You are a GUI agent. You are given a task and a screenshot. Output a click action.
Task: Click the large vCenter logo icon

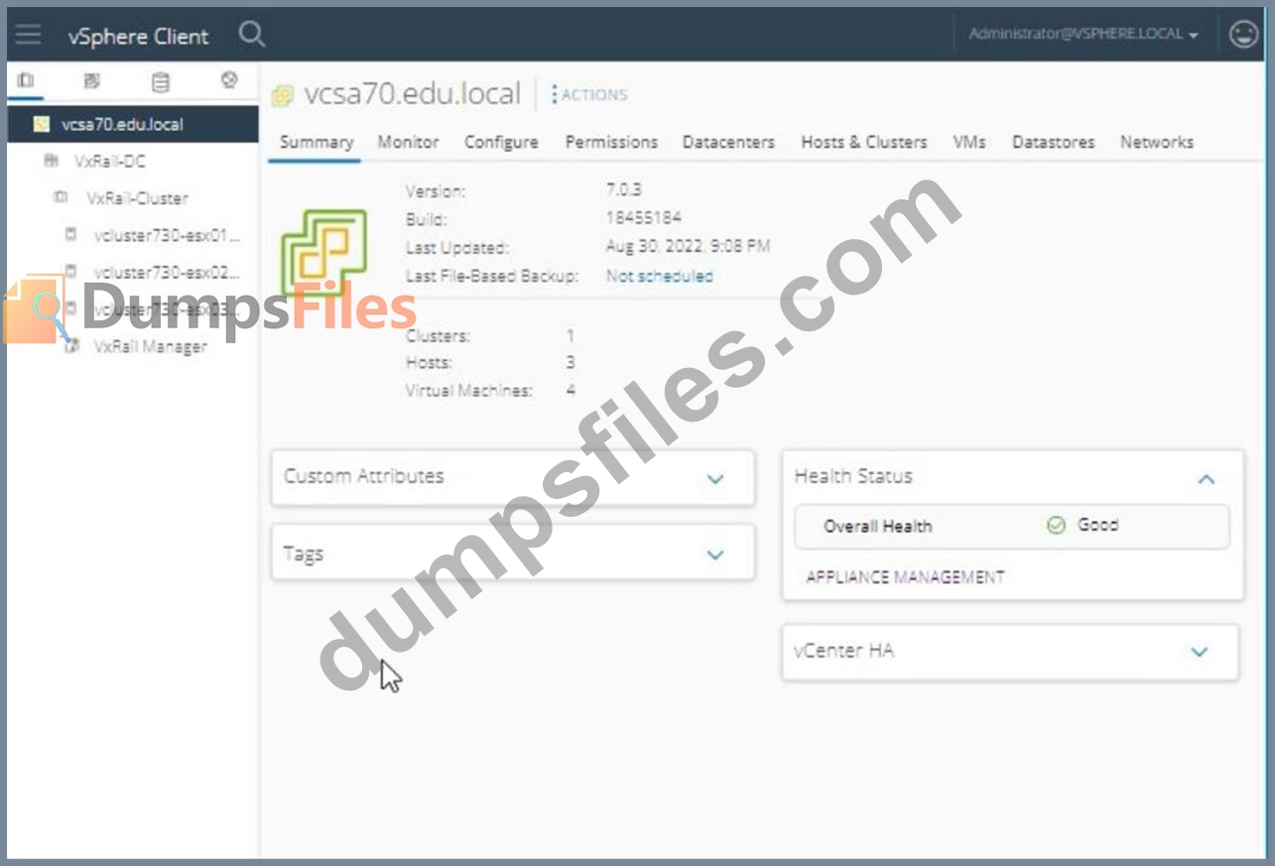point(323,253)
